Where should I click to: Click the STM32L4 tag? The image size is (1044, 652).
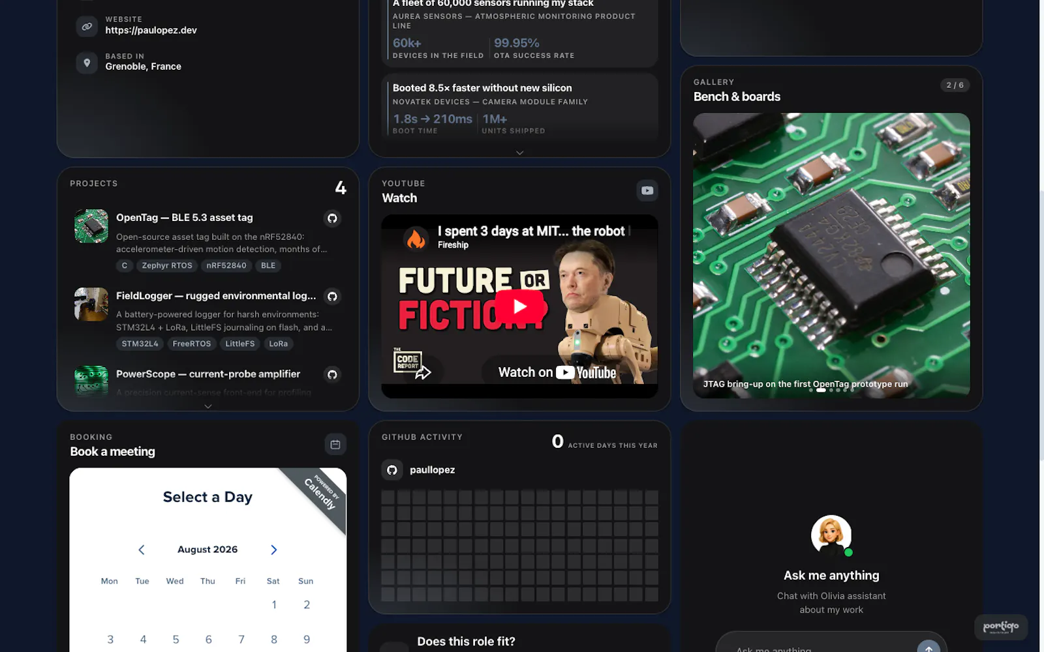(140, 344)
